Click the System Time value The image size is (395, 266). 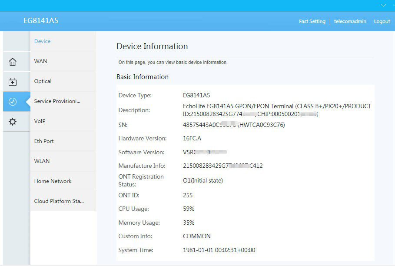pos(219,250)
